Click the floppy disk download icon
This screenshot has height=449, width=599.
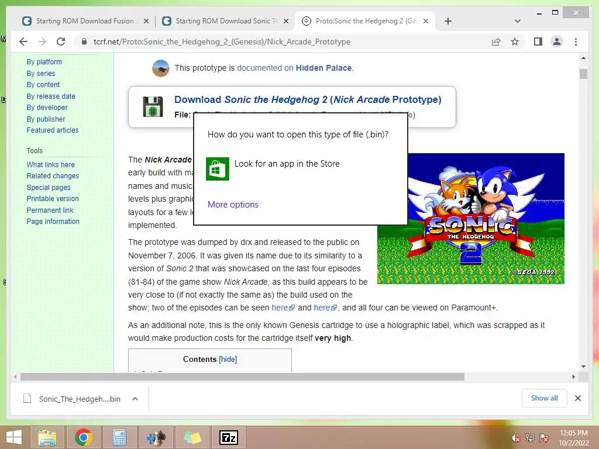pyautogui.click(x=153, y=106)
